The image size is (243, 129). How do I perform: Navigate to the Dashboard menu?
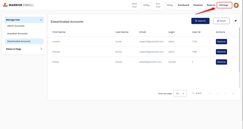[x=183, y=5]
